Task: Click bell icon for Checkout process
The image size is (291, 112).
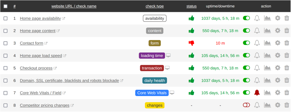Action: (257, 68)
